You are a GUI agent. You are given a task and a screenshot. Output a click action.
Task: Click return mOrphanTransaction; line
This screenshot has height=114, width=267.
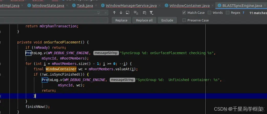pos(52,26)
